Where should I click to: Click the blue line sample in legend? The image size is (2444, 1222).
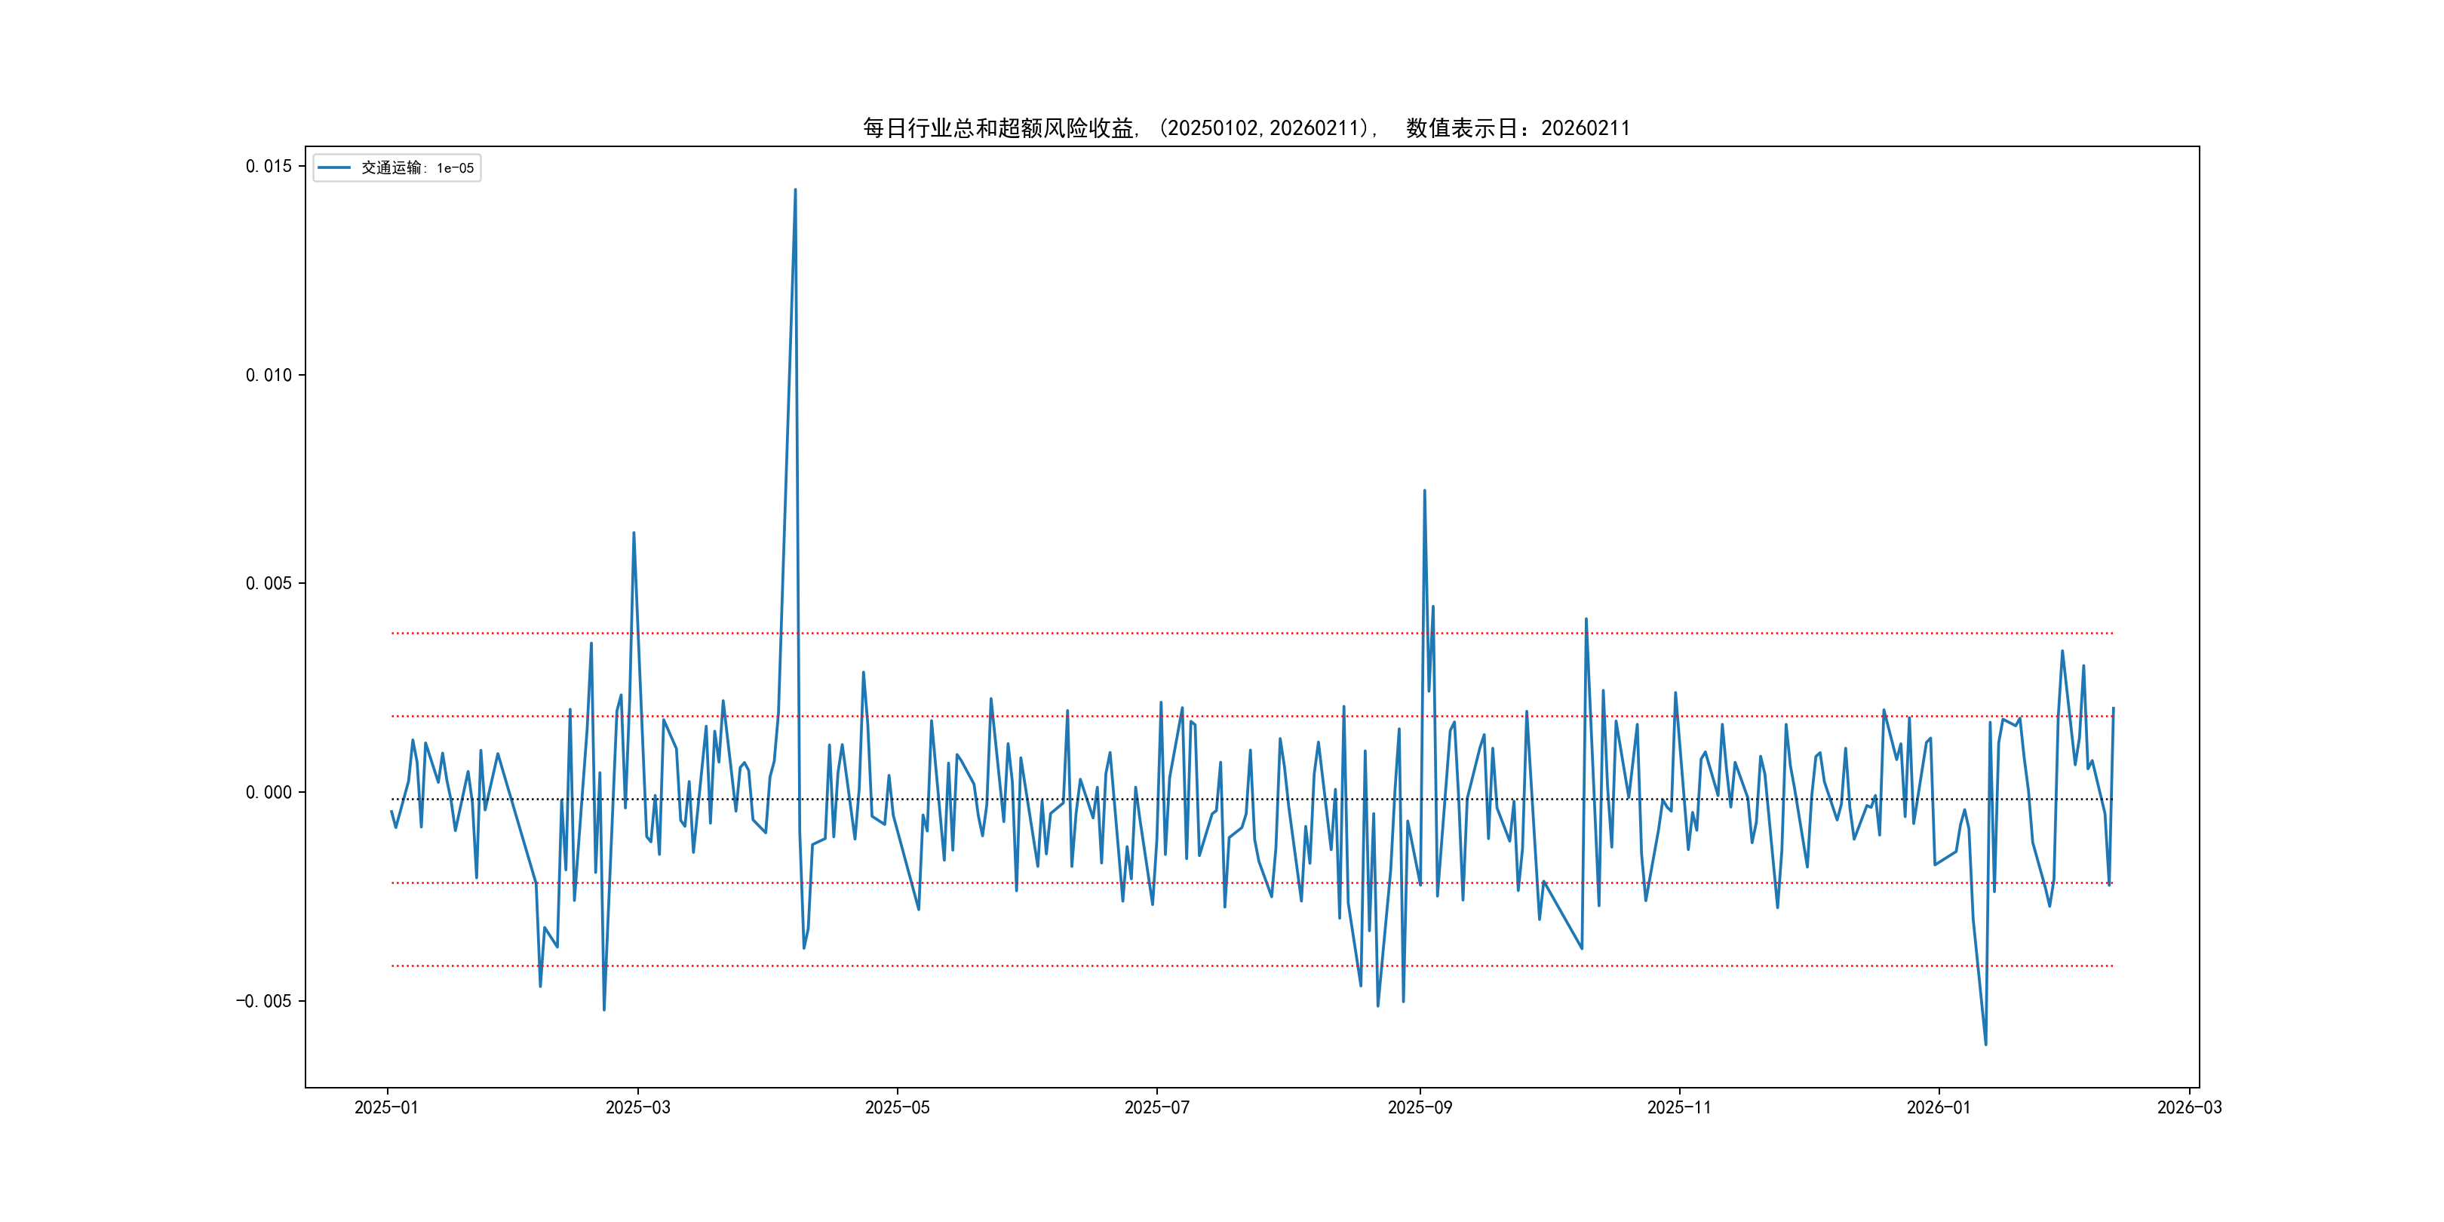pos(334,168)
